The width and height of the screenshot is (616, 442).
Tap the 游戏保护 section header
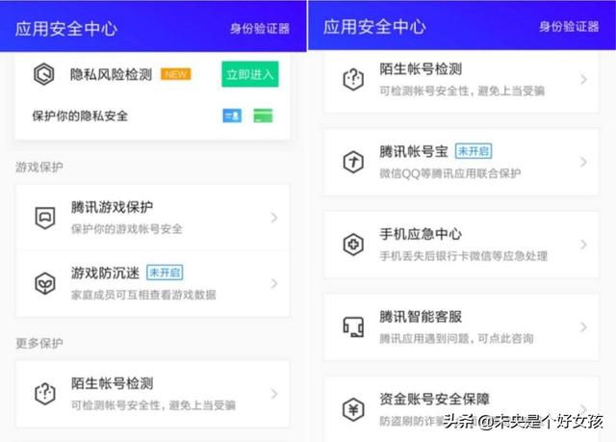coord(39,167)
